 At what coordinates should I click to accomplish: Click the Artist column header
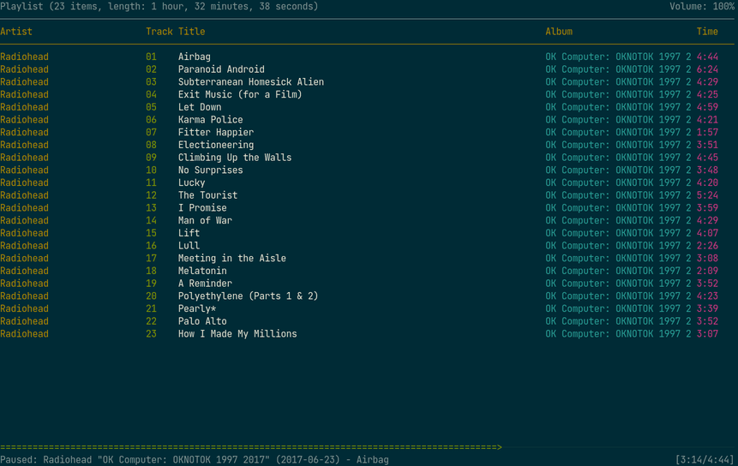(16, 32)
